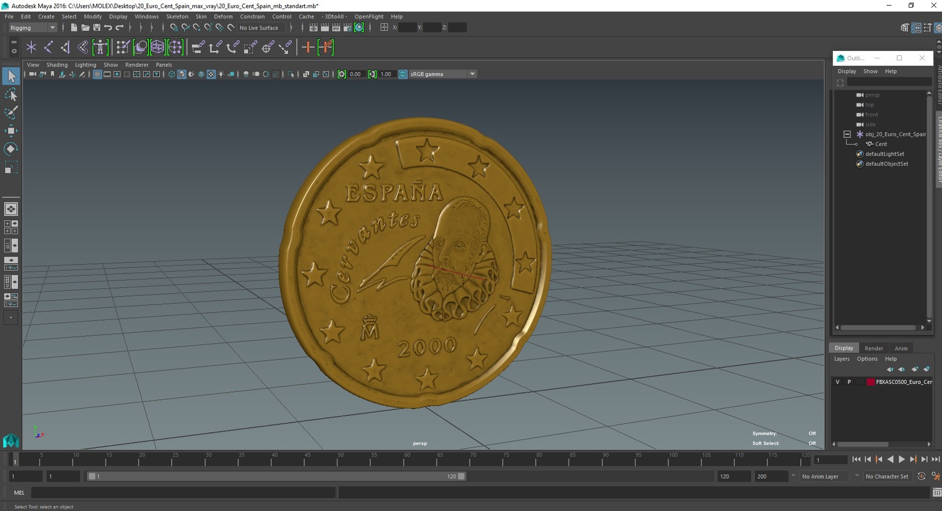Open the Render View clapperboard icon

pos(314,28)
